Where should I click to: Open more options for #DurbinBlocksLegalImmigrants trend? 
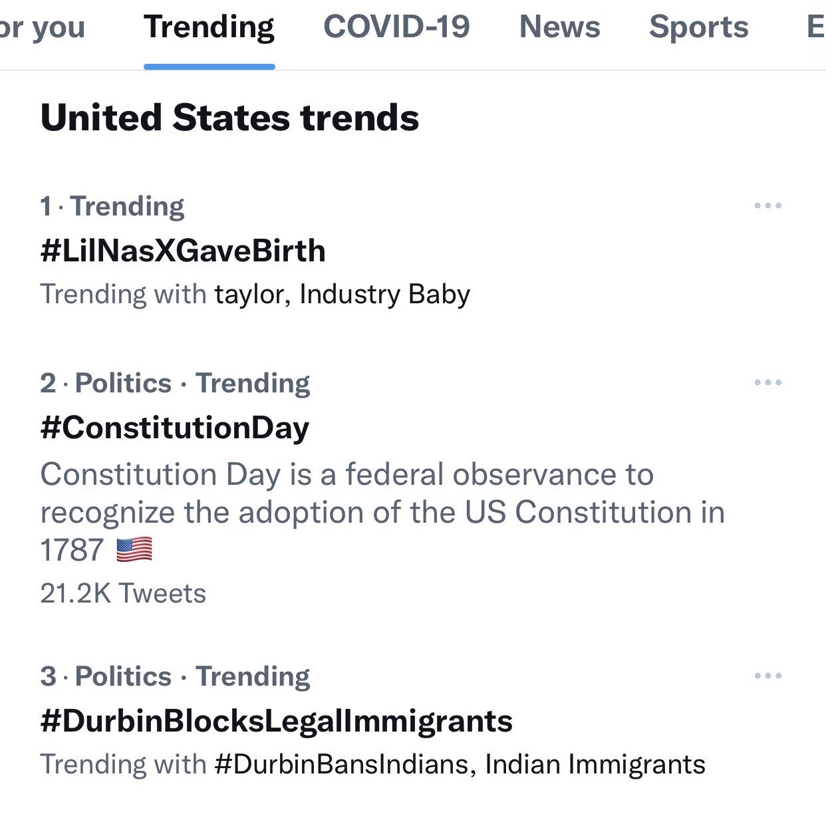pos(767,676)
